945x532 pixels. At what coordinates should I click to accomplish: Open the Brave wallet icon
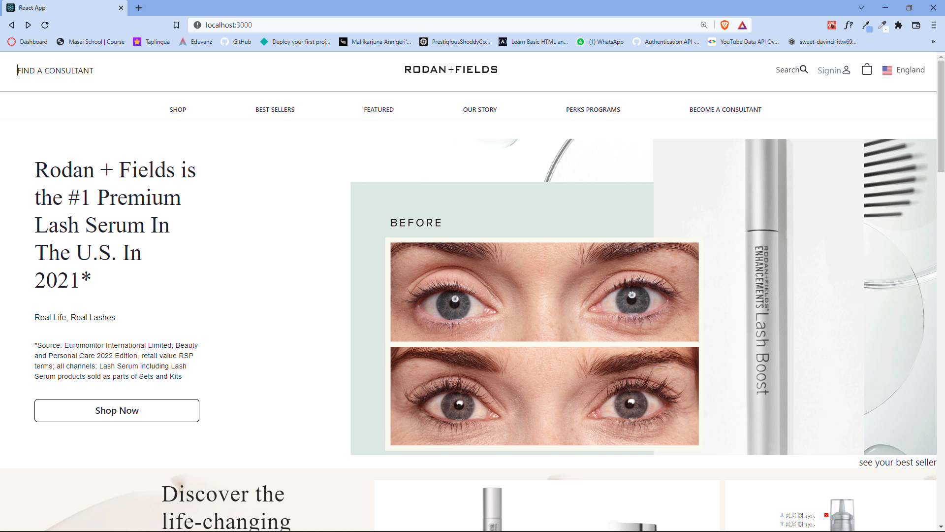tap(916, 25)
